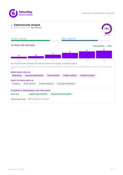Click the 'Interest fit · High (81)' label

click(x=19, y=38)
